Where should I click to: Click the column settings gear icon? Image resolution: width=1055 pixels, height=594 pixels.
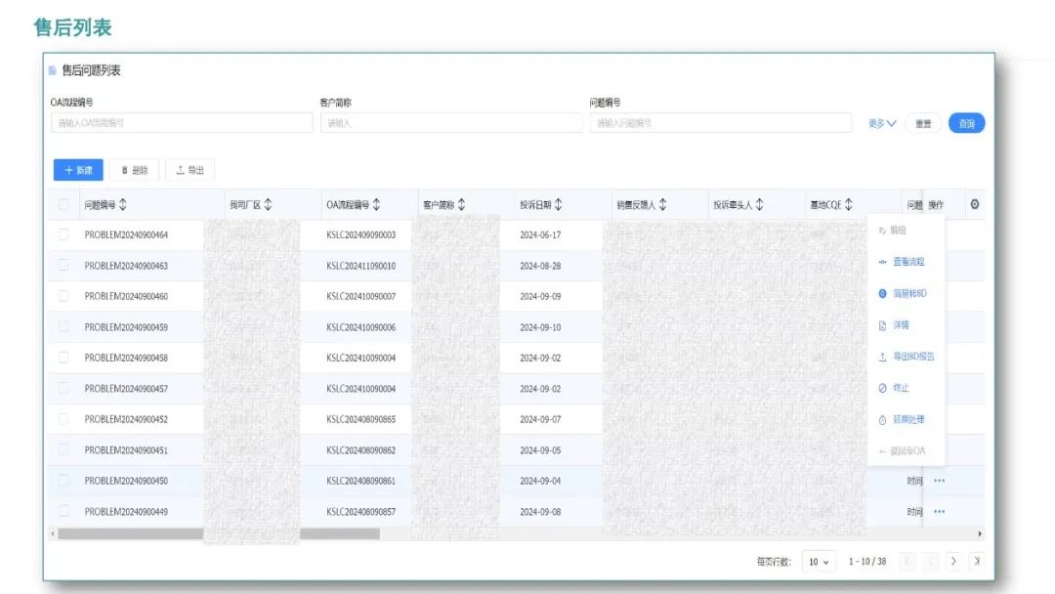(x=974, y=204)
